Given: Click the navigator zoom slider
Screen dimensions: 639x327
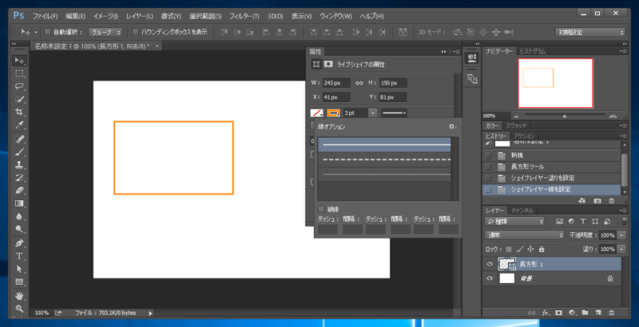Looking at the screenshot, I should tap(565, 116).
